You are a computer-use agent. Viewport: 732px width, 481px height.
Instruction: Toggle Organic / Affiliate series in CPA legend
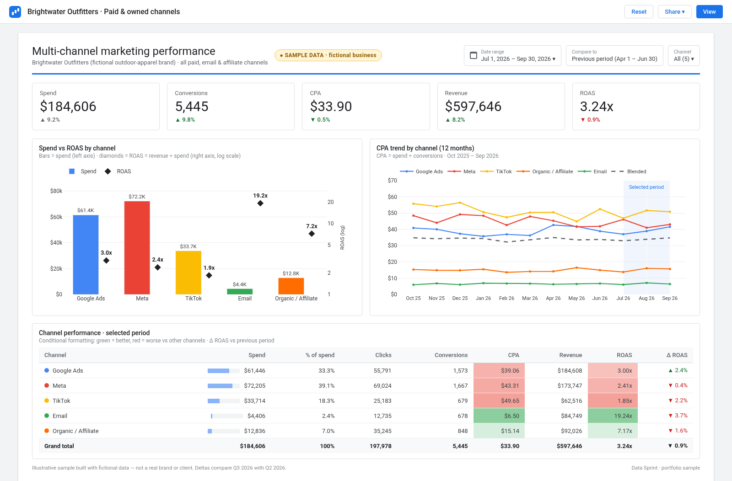544,171
